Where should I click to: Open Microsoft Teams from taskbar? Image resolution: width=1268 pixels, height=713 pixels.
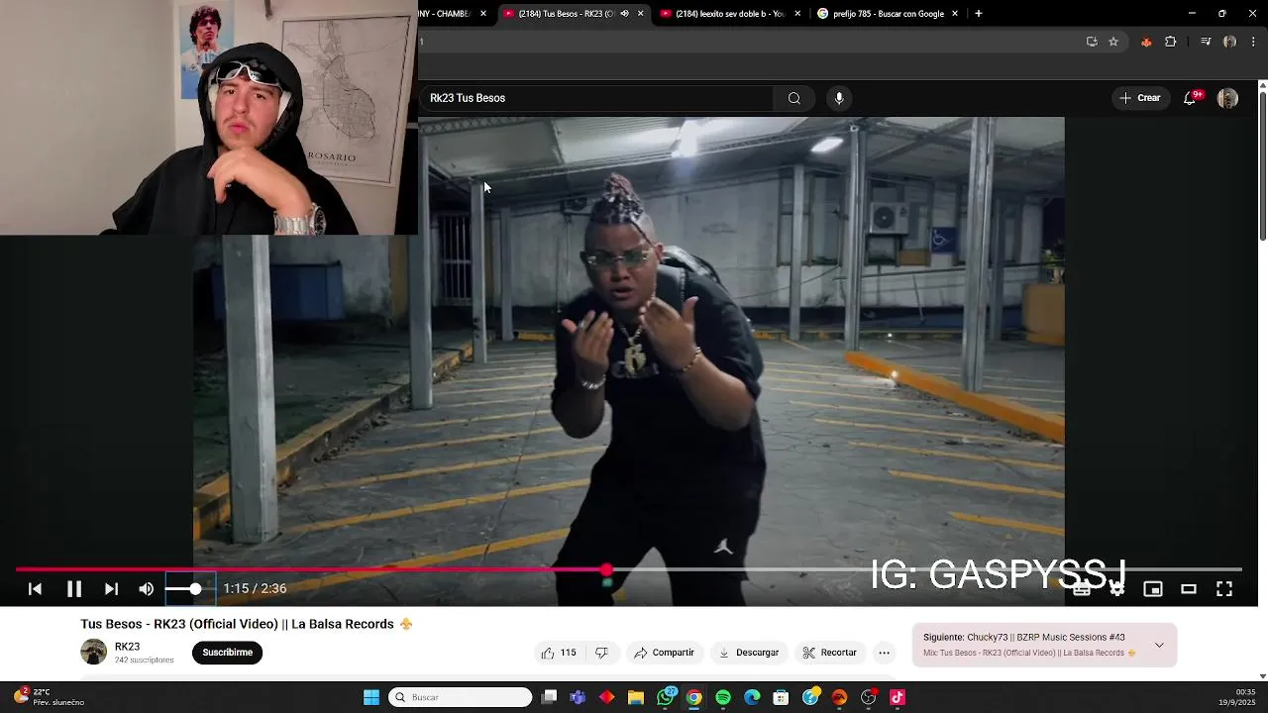pos(578,697)
